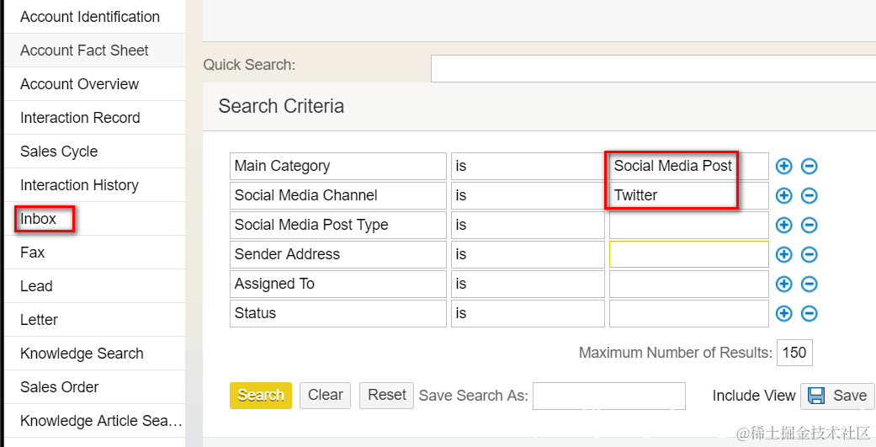Open Knowledge Article Search in the sidebar
This screenshot has width=876, height=447.
pos(94,421)
